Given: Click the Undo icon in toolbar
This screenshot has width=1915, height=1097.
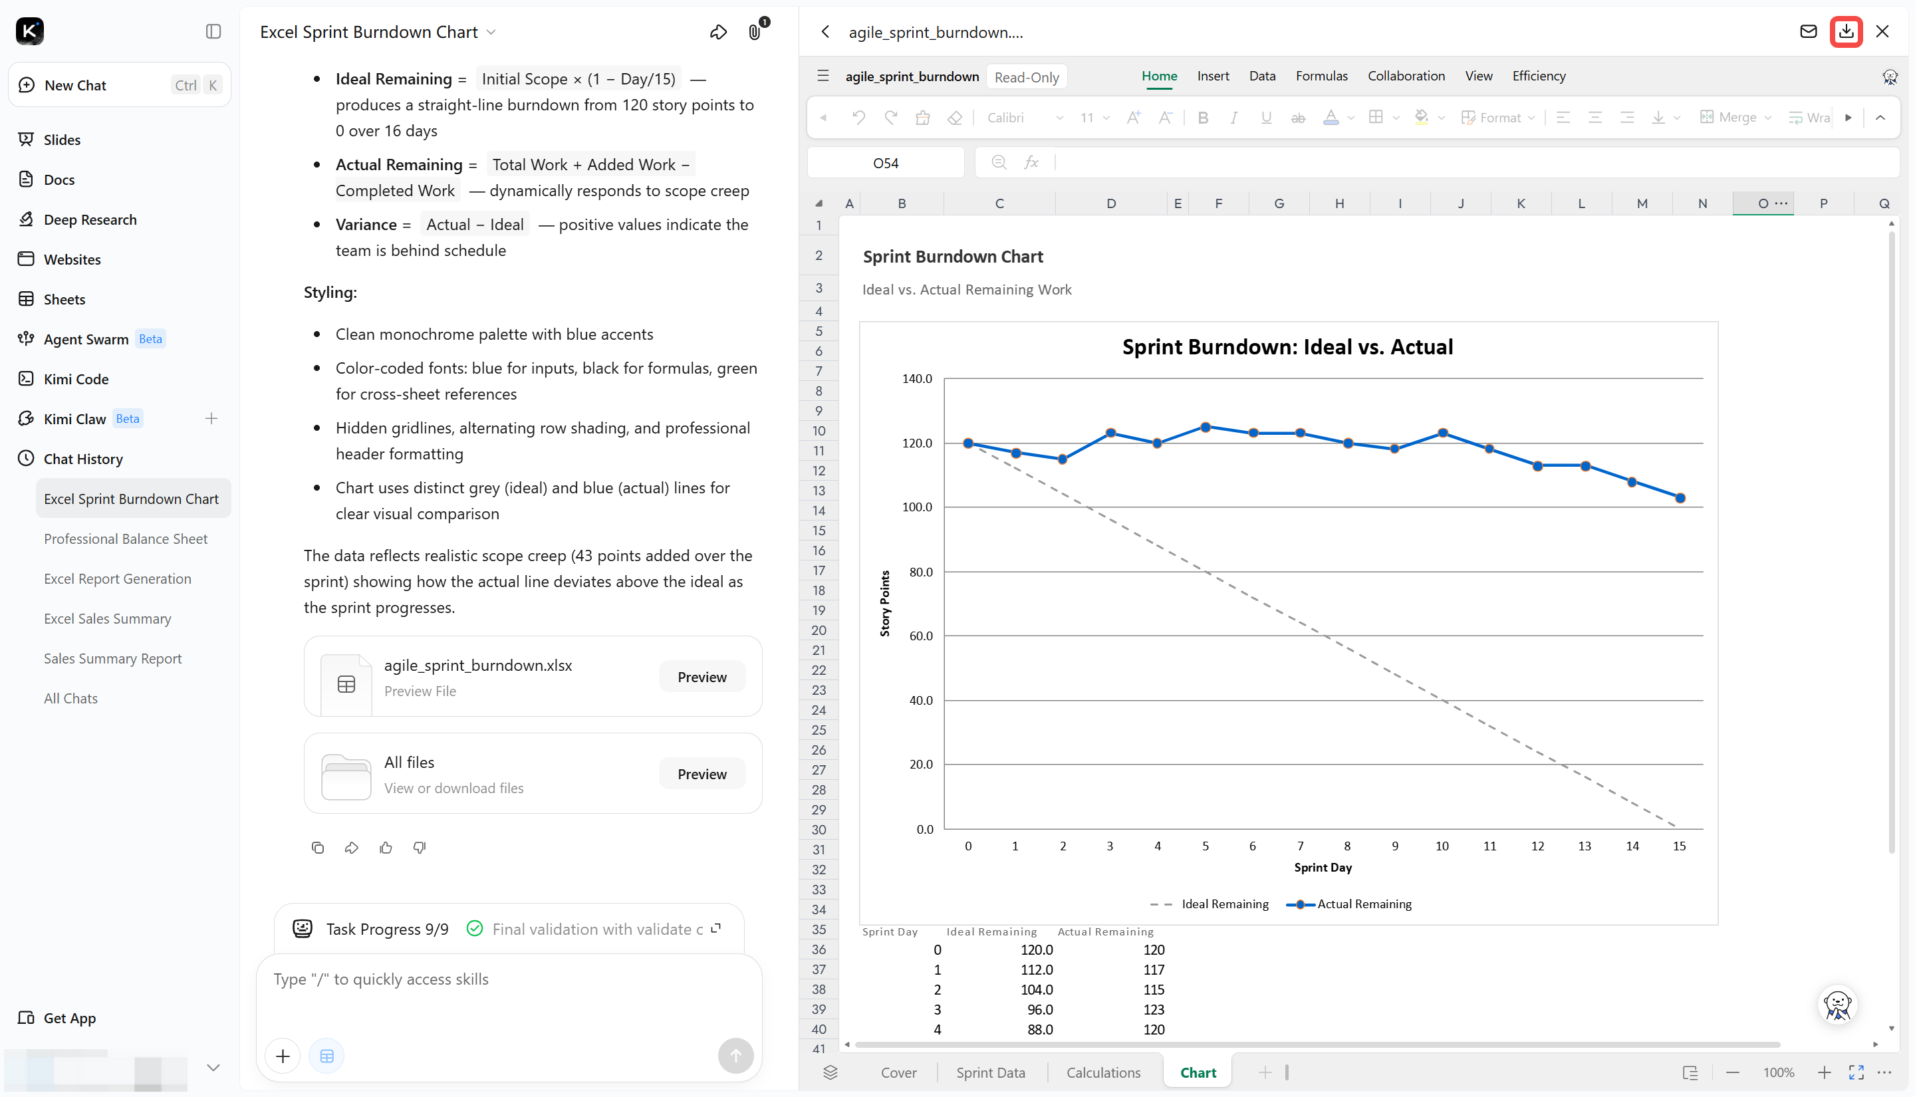Looking at the screenshot, I should 858,118.
